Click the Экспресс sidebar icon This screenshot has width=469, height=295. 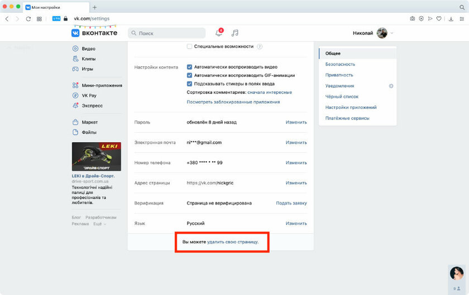(75, 105)
